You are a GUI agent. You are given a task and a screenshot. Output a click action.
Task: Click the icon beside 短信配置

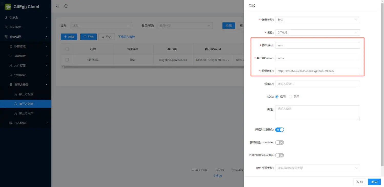coord(11,75)
